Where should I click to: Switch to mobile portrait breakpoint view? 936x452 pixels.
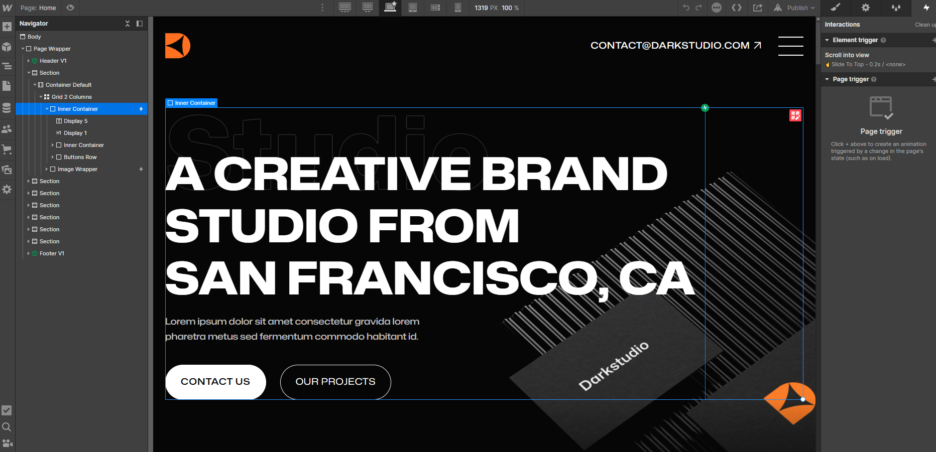click(457, 8)
